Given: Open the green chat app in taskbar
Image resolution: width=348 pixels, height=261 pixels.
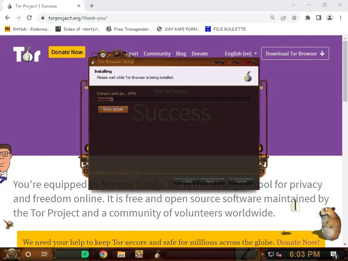Looking at the screenshot, I should pos(85,254).
